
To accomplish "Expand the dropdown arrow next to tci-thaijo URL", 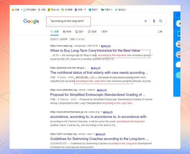I will pyautogui.click(x=94, y=134).
